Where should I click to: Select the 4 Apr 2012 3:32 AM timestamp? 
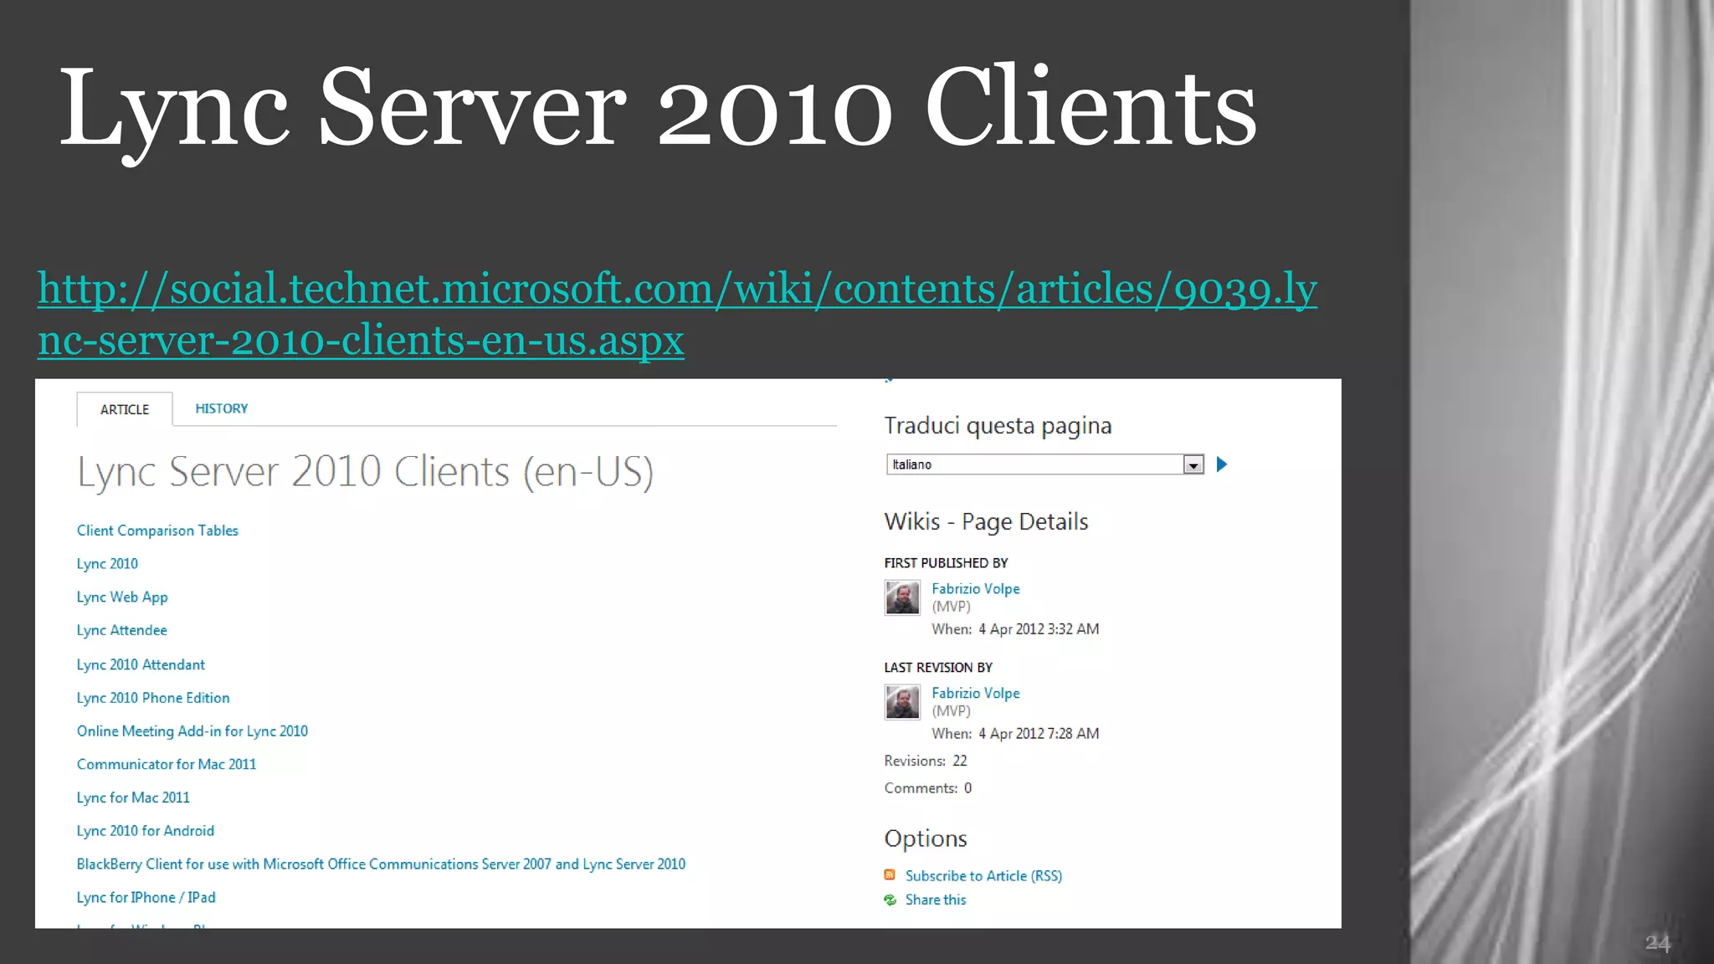click(x=1039, y=629)
